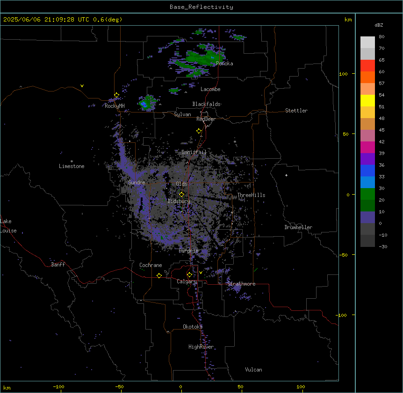Click the Innisfail label
This screenshot has height=393, width=403.
pyautogui.click(x=194, y=152)
